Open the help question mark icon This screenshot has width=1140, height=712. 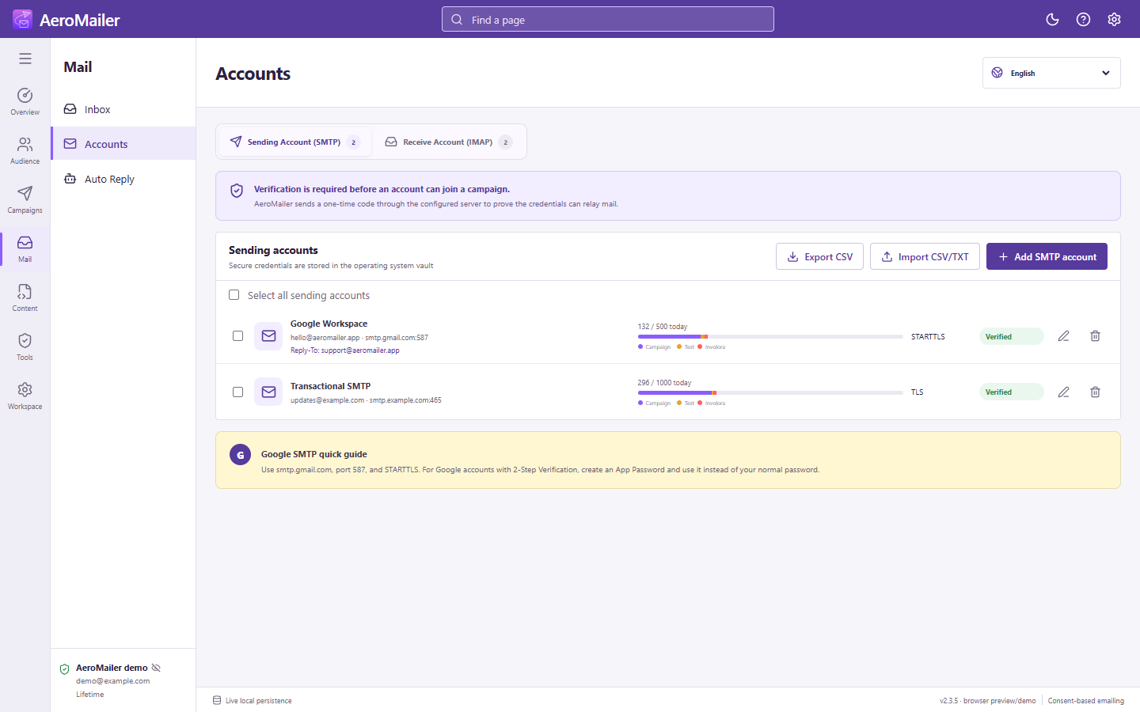[x=1083, y=20]
